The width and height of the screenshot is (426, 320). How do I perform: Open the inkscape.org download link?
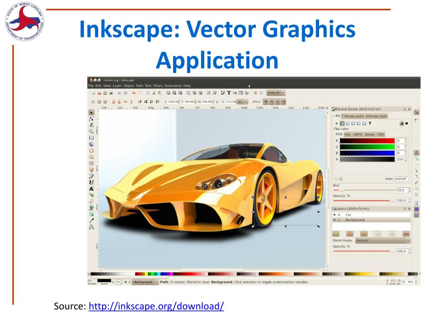[156, 306]
